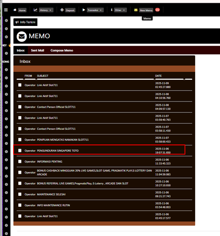
Task: Click date 2025-11-08 04:10:56.760
Action: tap(163, 96)
